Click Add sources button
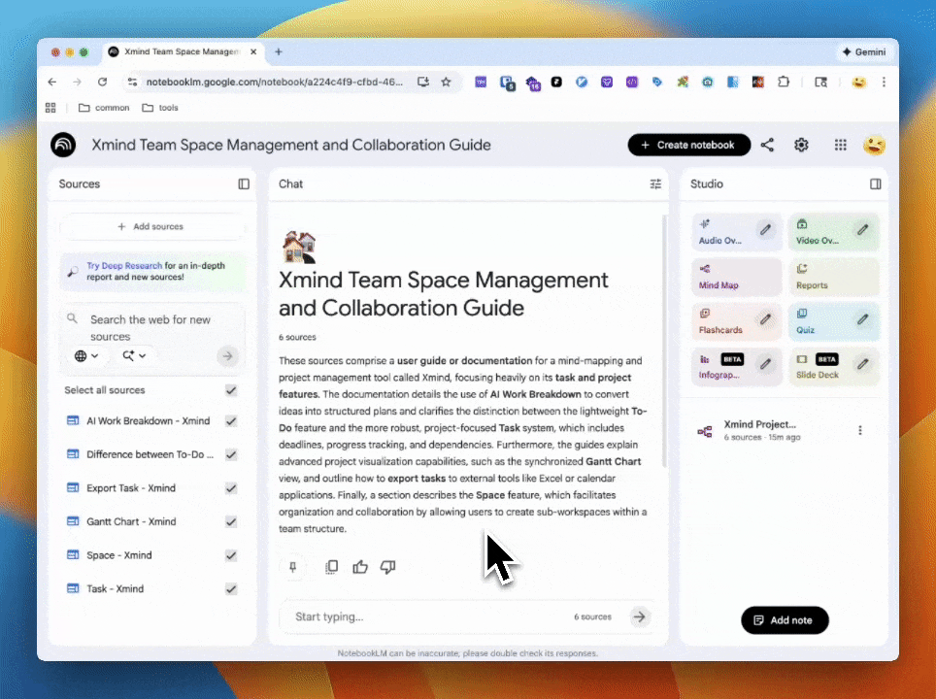The image size is (936, 699). click(x=151, y=227)
